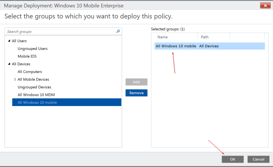Select the All Mobile Devices group
This screenshot has width=273, height=167.
click(x=33, y=80)
